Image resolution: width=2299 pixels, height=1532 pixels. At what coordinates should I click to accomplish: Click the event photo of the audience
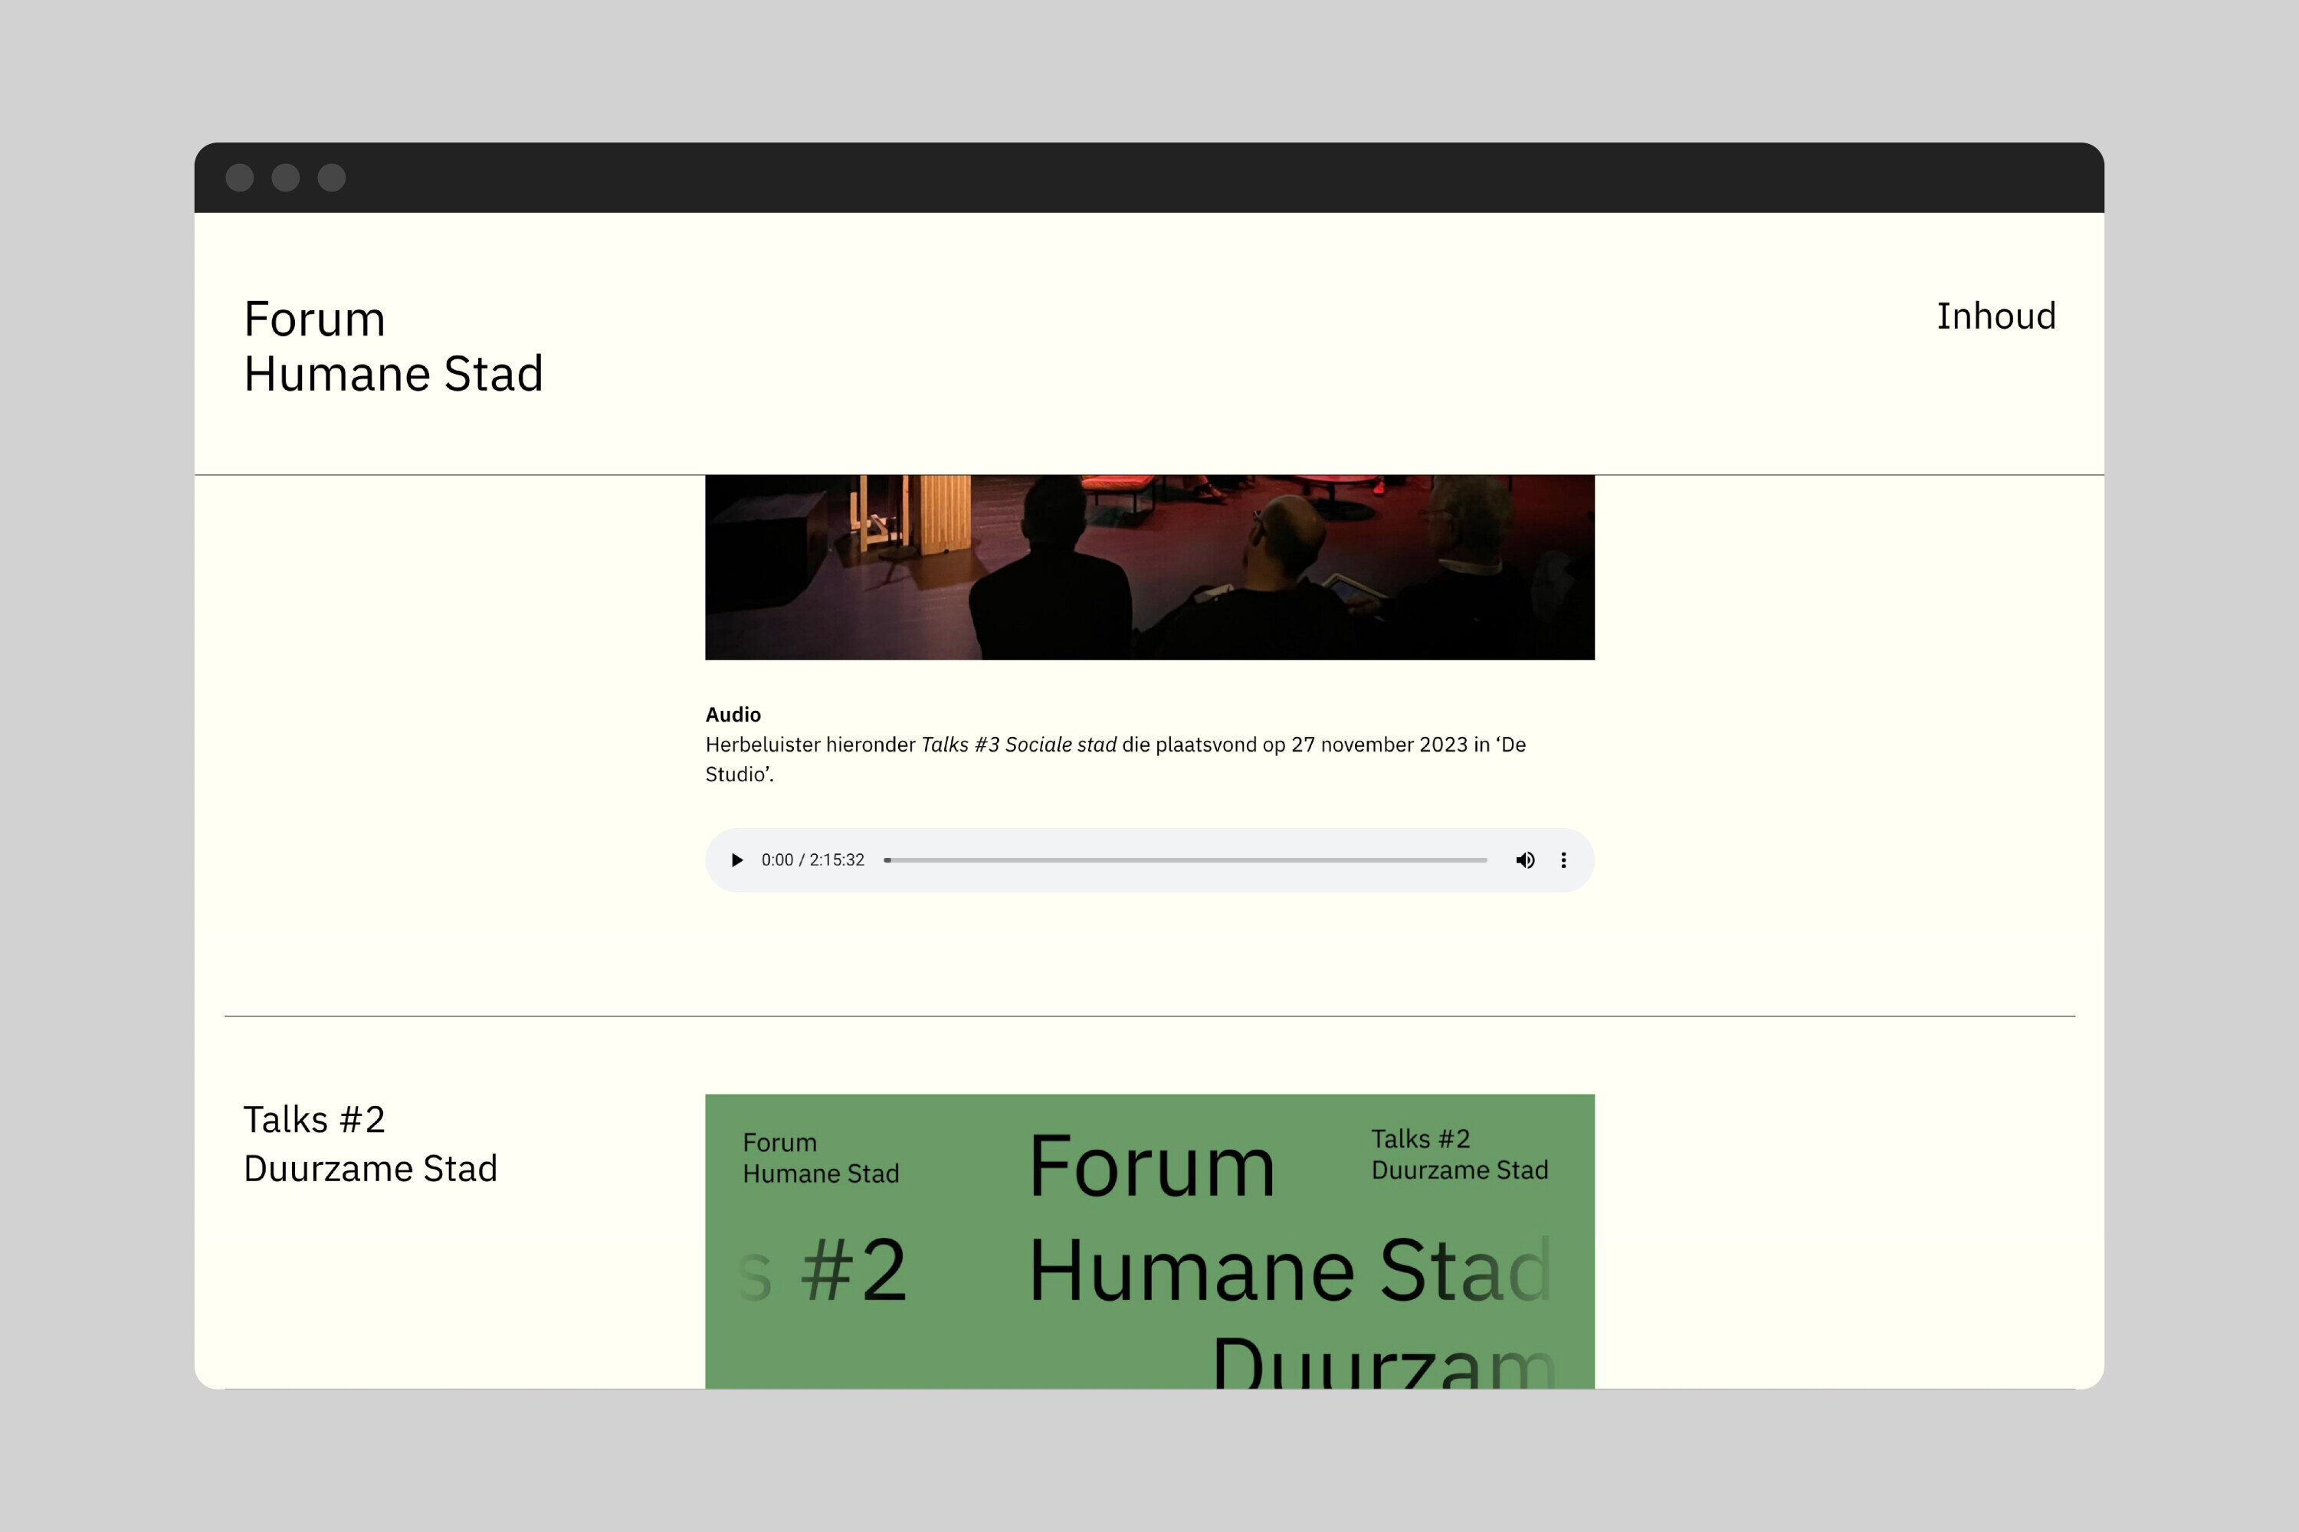tap(1149, 568)
